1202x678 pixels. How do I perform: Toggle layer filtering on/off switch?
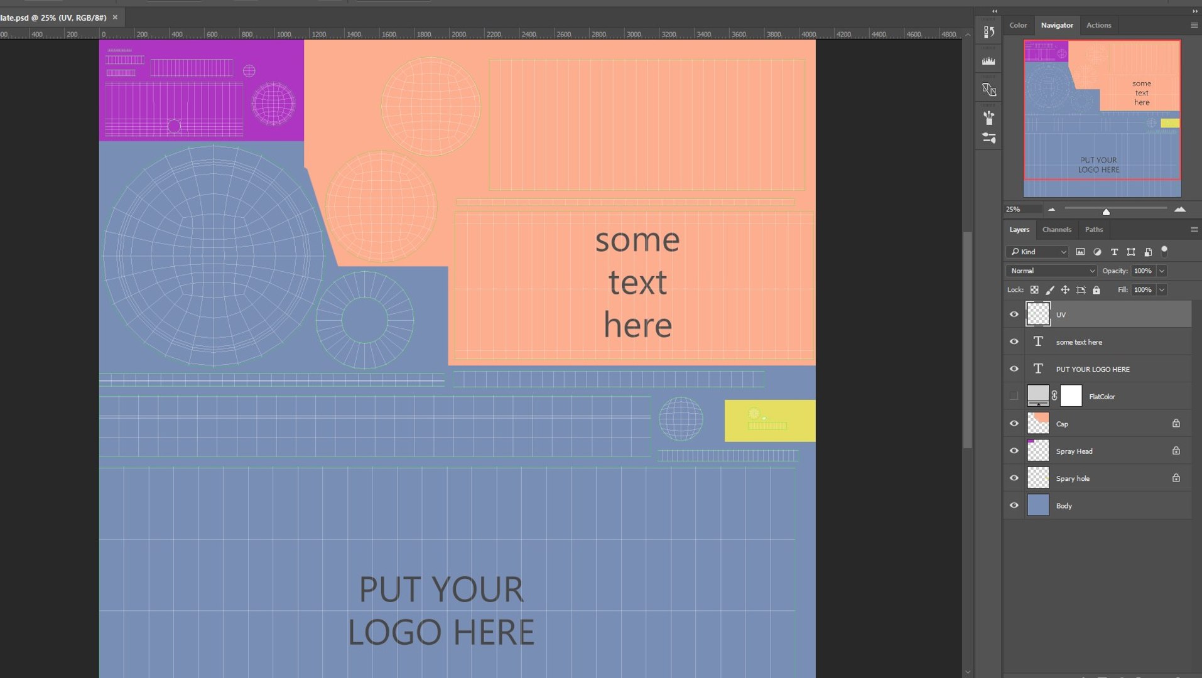coord(1164,250)
